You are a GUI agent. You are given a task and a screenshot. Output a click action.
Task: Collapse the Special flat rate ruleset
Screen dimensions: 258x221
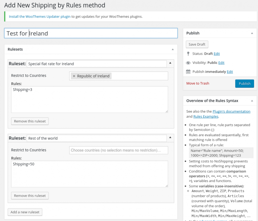coord(170,64)
